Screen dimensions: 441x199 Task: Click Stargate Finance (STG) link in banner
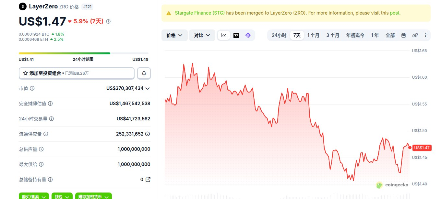(200, 13)
